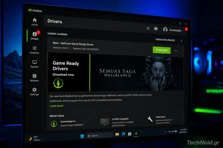Image resolution: width=223 pixels, height=148 pixels.
Task: Click the Senua's Saga Hellblade II banner
Action: [137, 73]
